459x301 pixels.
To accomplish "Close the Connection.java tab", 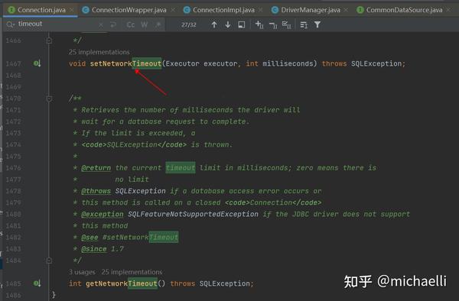I will tap(72, 10).
